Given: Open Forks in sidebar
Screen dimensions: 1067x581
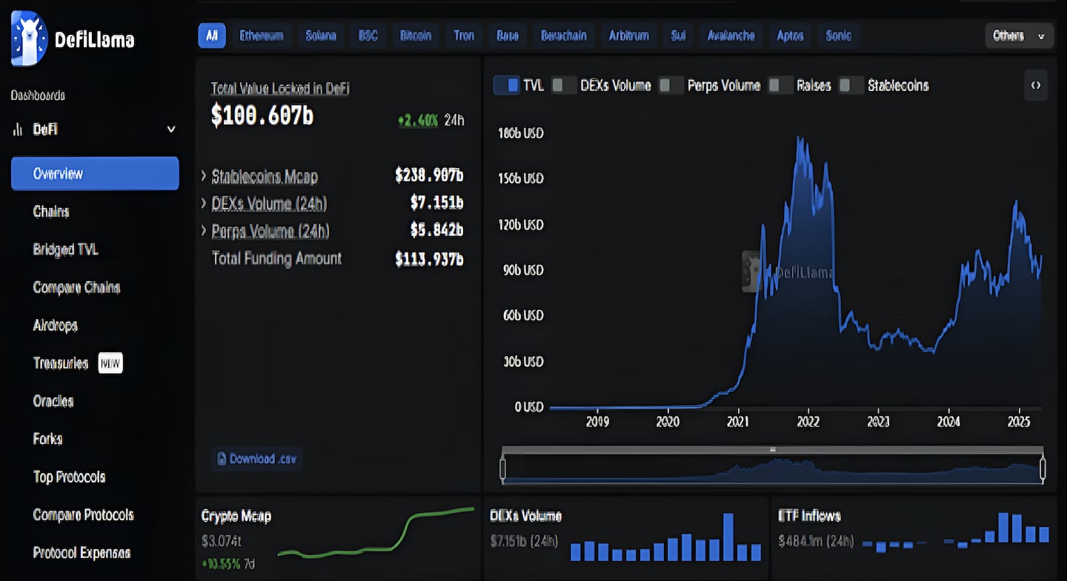Looking at the screenshot, I should tap(47, 439).
